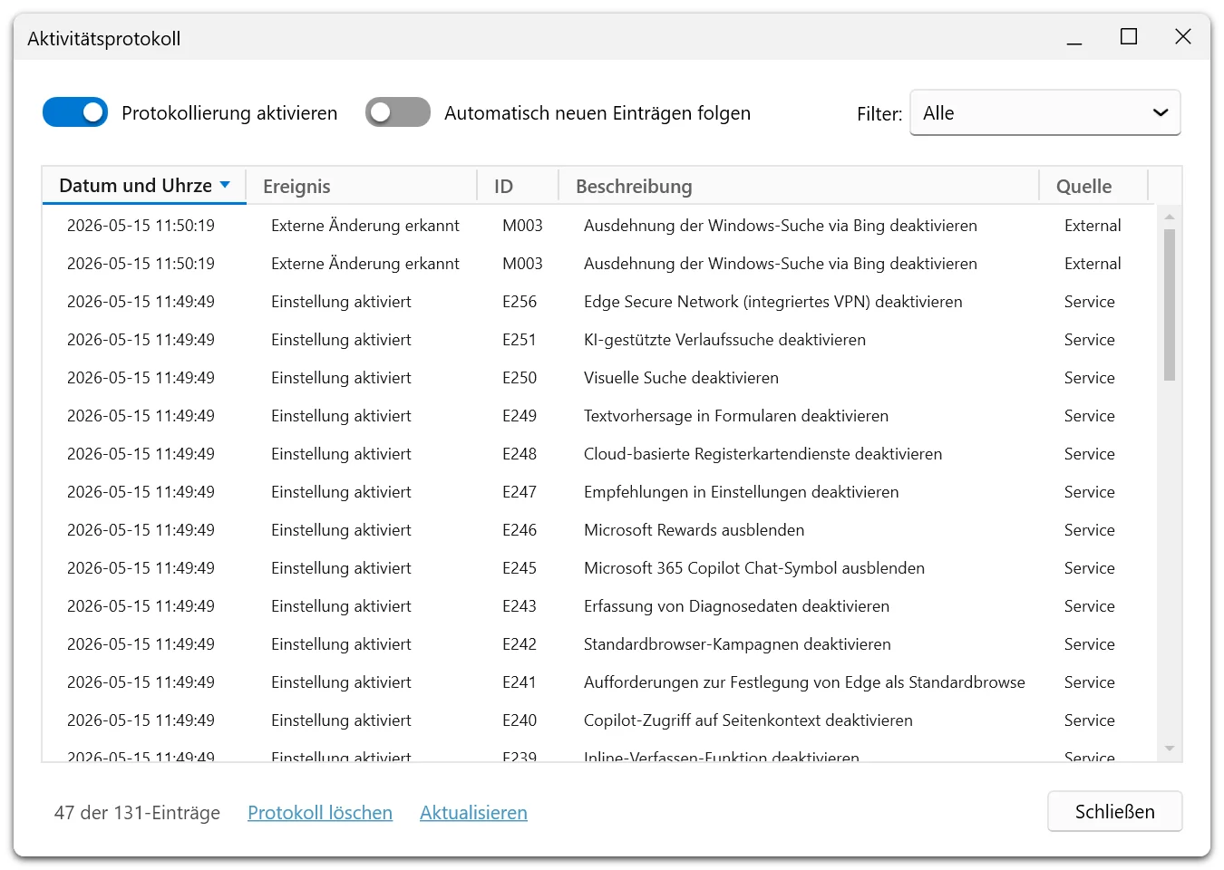Toggle the Protokollierung aktivieren switch
Image resolution: width=1224 pixels, height=870 pixels.
point(75,112)
